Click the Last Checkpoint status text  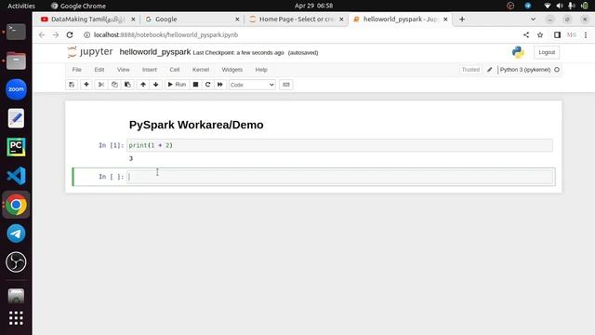pos(238,53)
